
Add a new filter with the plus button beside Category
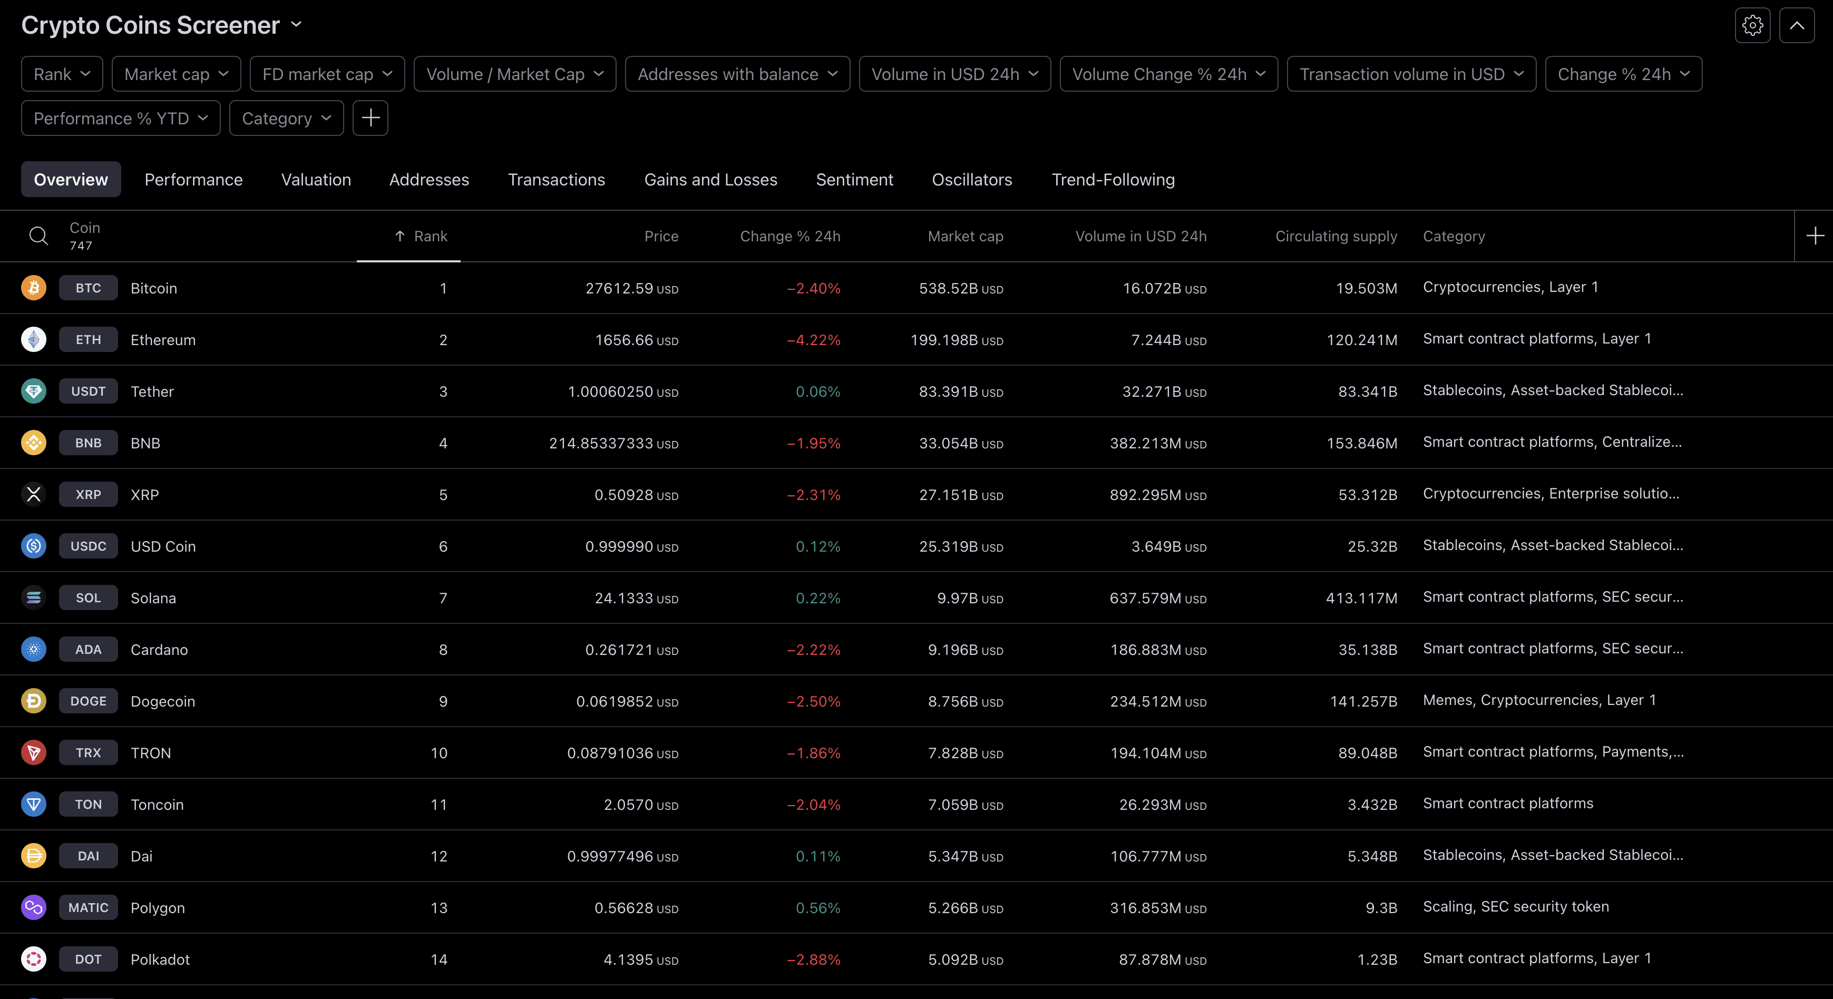click(x=370, y=118)
